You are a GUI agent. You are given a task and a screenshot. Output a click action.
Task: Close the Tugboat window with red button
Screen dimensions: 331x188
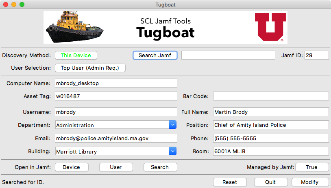[6, 4]
